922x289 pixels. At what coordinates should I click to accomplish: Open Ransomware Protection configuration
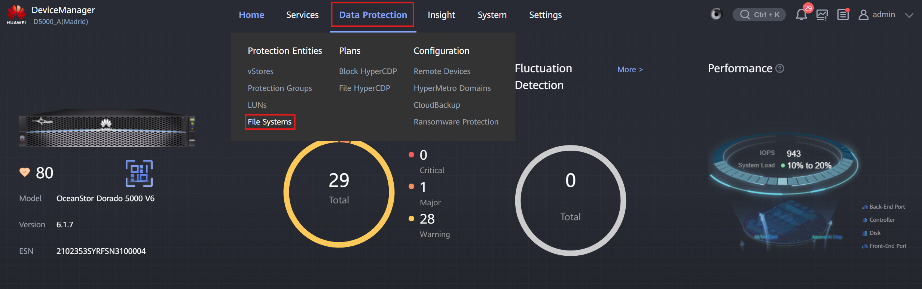[x=456, y=122]
